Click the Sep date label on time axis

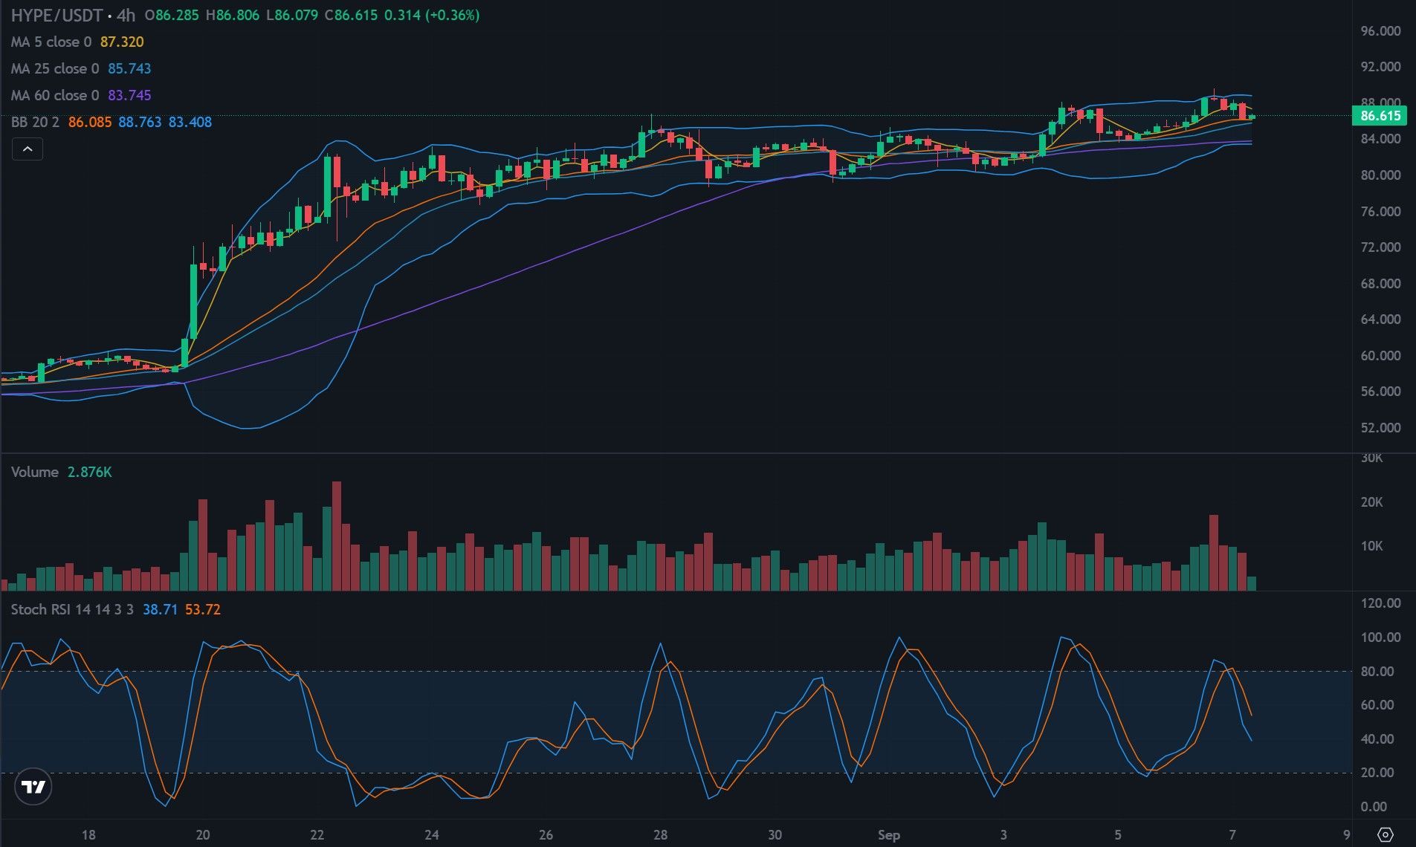[888, 834]
